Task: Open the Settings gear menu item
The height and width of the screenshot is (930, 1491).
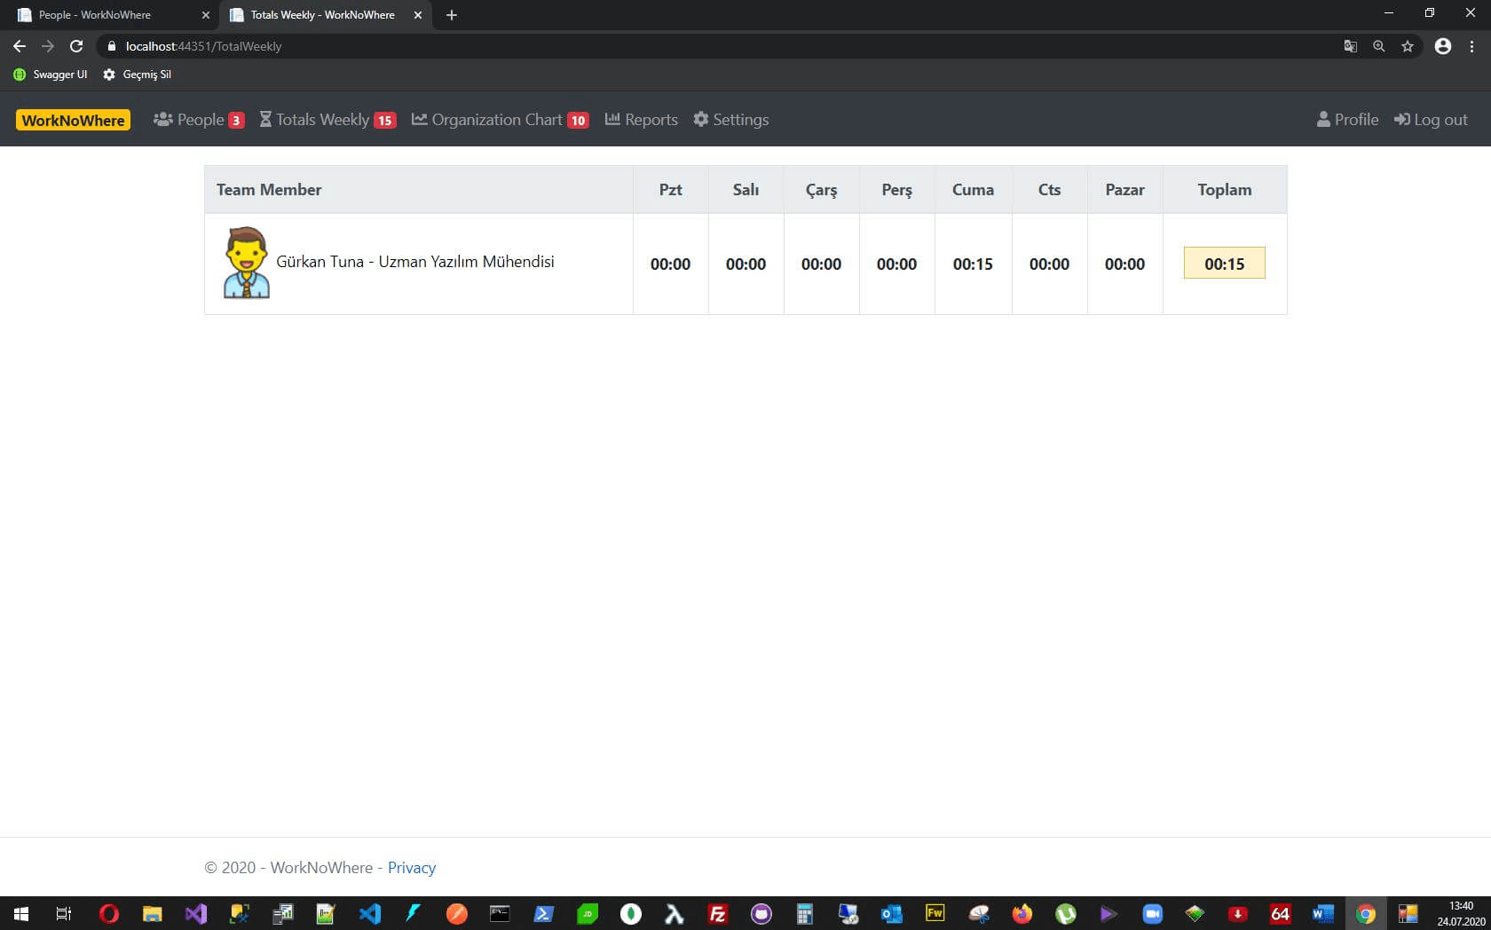Action: [x=730, y=120]
